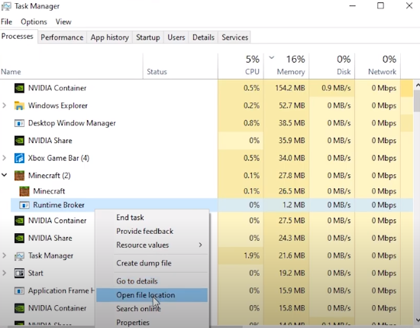This screenshot has width=420, height=328.
Task: Click the NVIDIA Share icon at 24.3 MB
Action: (x=19, y=238)
